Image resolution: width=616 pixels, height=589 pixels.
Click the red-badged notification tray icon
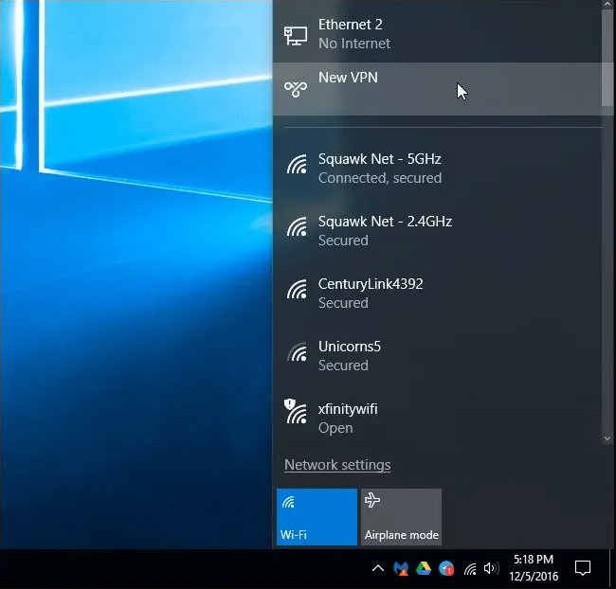446,569
